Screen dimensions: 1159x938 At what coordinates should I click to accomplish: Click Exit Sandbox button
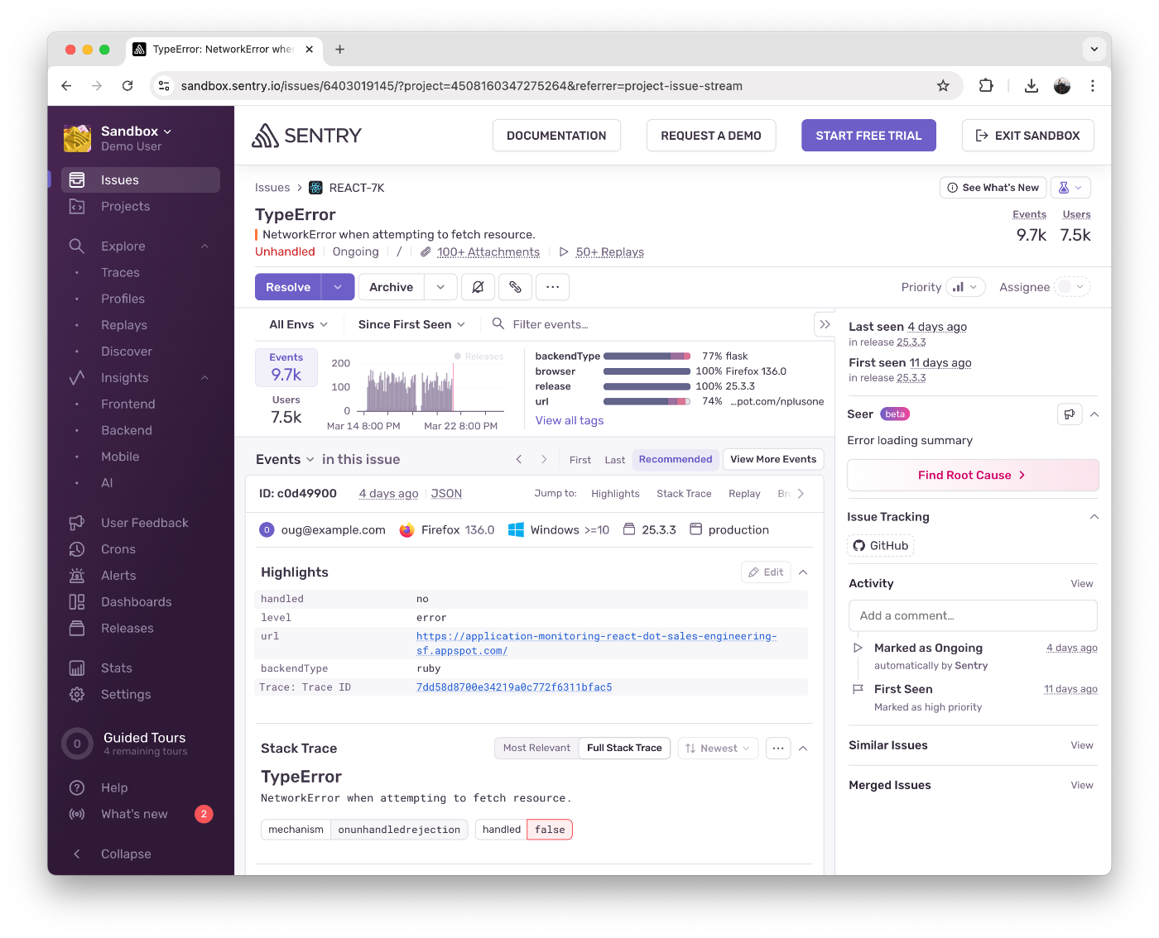tap(1027, 136)
